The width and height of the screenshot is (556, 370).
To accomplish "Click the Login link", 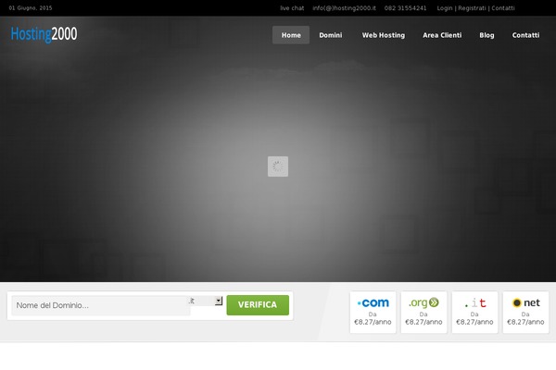I will (x=444, y=8).
